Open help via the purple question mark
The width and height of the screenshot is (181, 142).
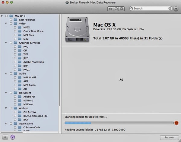12,137
